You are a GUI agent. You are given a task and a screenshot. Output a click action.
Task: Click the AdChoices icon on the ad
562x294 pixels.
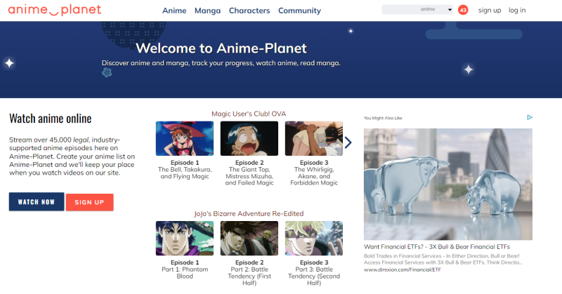(x=530, y=117)
